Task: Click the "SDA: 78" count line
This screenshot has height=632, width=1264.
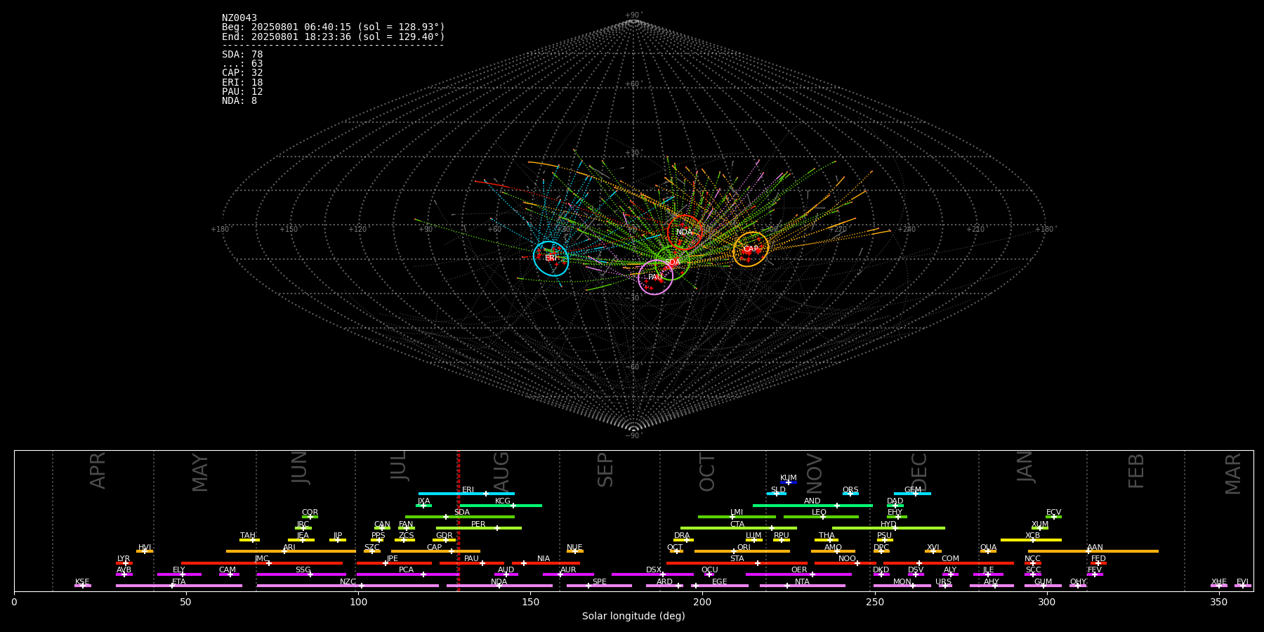Action: [x=242, y=55]
